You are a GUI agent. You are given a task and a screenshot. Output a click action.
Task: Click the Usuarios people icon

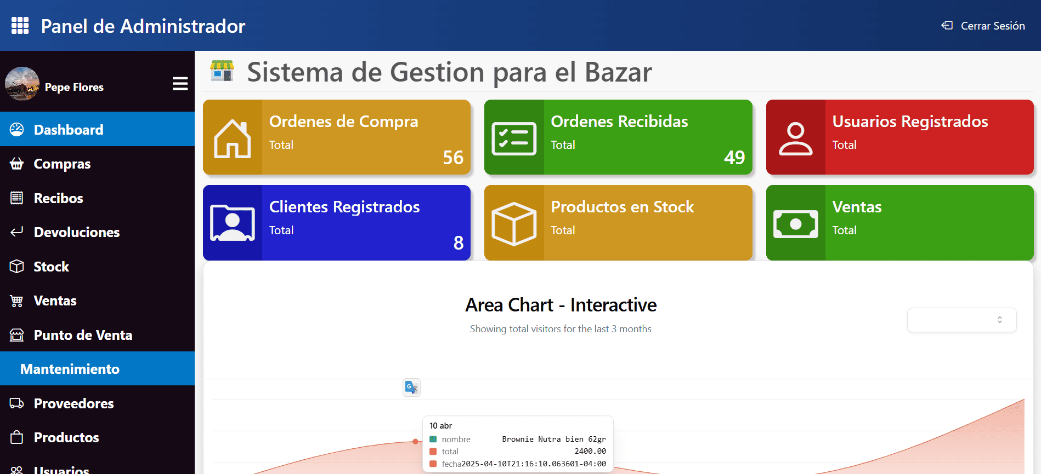[17, 470]
